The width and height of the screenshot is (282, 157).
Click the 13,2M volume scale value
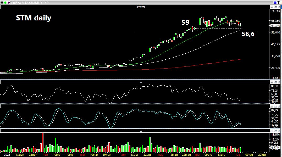275,139
